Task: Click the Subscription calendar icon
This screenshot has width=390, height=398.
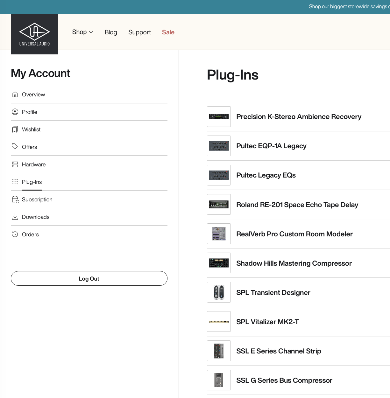Action: pyautogui.click(x=15, y=199)
